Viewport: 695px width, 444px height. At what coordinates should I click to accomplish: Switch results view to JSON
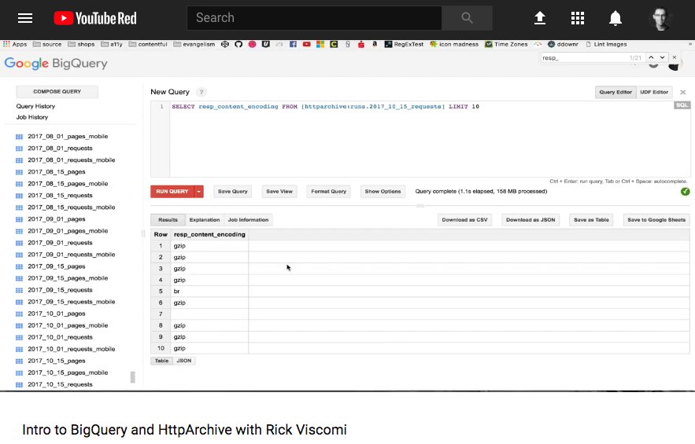(184, 361)
